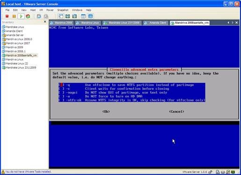Click the orange Suspend toolbar button

pos(14,16)
